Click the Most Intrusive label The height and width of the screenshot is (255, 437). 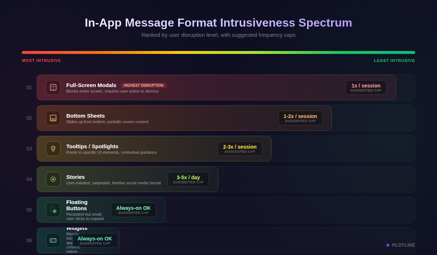tap(42, 60)
